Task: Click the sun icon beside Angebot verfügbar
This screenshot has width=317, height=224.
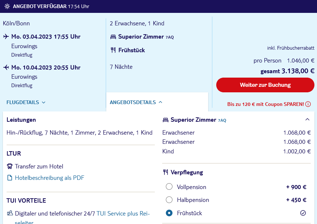Action: click(7, 6)
